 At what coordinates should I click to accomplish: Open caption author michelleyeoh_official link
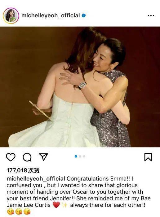click(x=36, y=179)
